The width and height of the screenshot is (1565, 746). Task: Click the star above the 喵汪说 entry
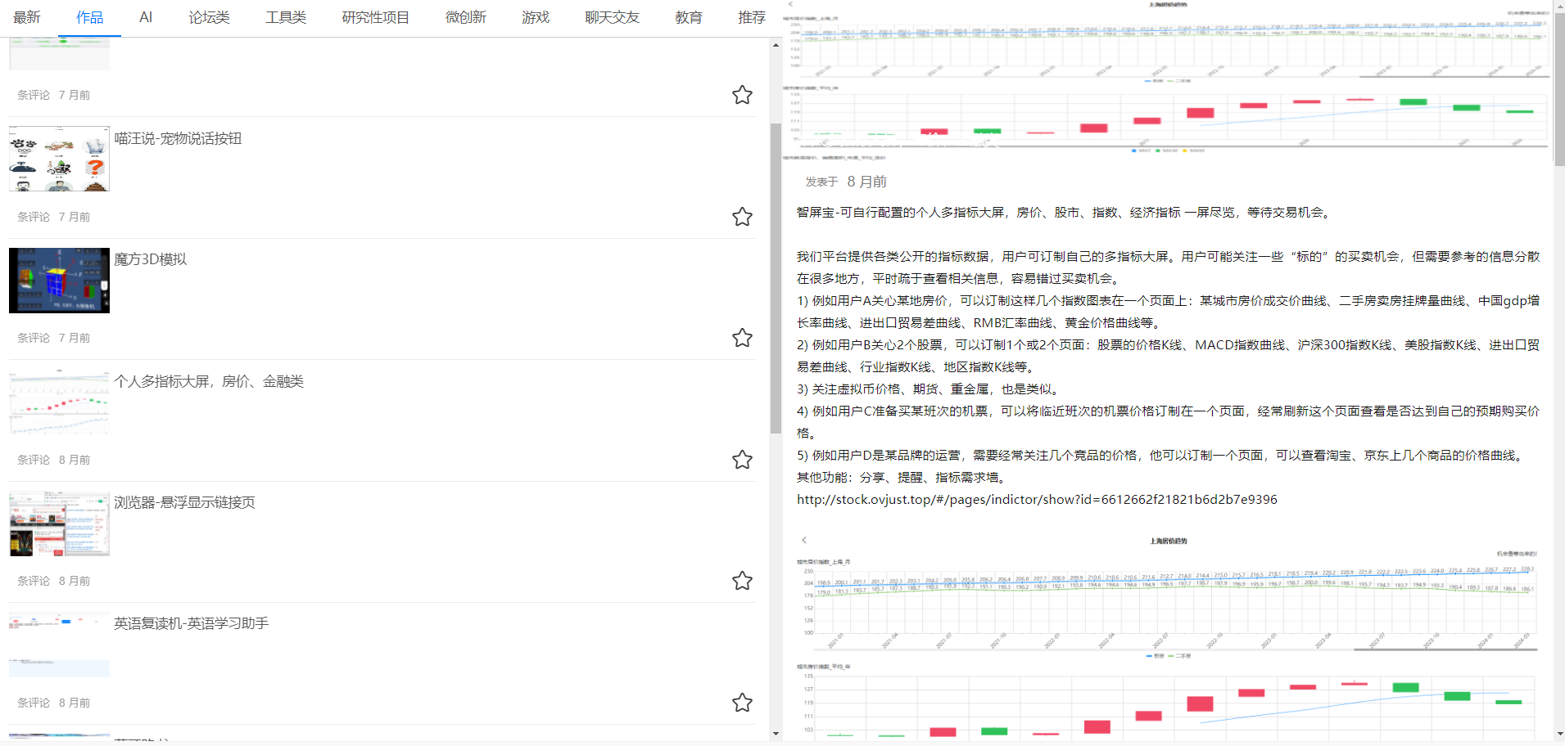coord(742,95)
